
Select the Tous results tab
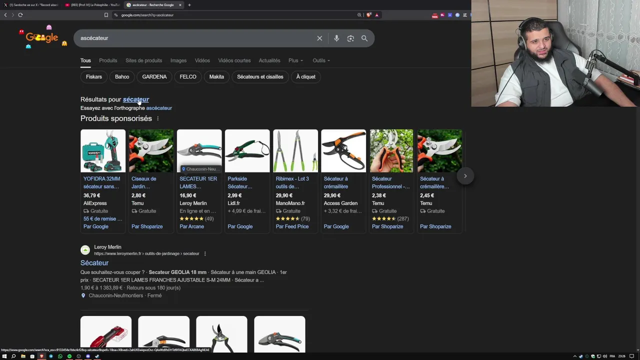[85, 60]
